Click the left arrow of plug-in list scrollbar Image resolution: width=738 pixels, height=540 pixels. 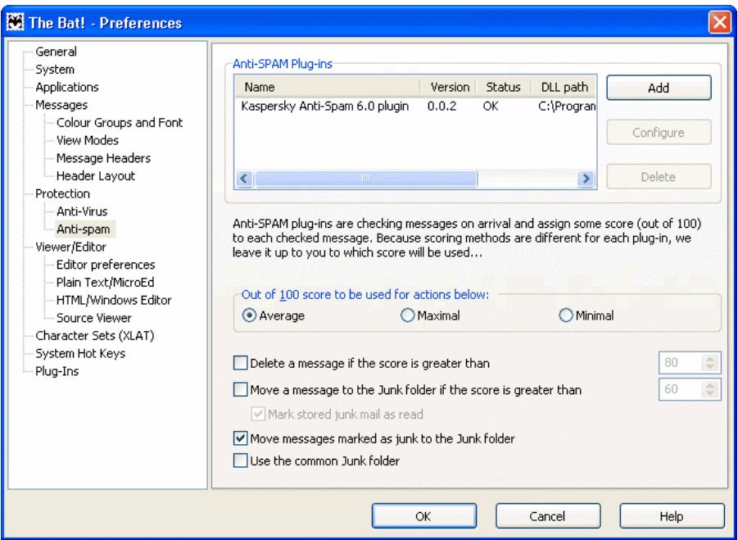point(244,179)
